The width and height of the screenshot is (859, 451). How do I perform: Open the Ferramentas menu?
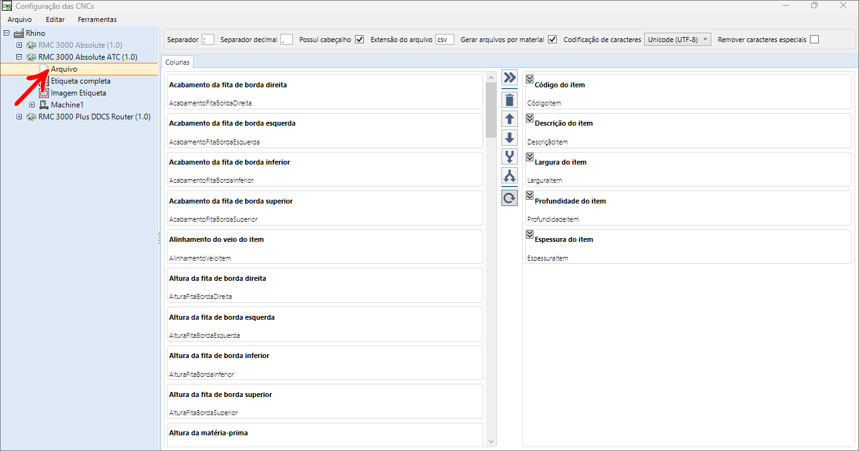tap(97, 19)
